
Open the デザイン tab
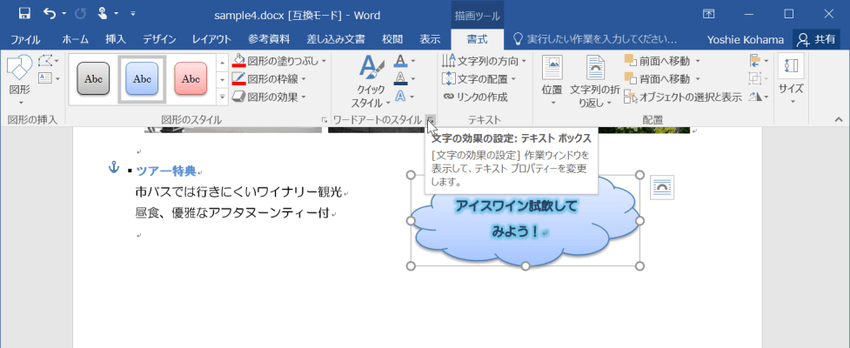pyautogui.click(x=159, y=39)
